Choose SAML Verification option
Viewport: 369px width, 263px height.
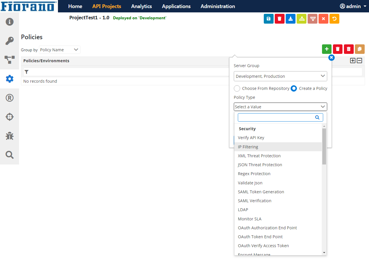coord(278,201)
